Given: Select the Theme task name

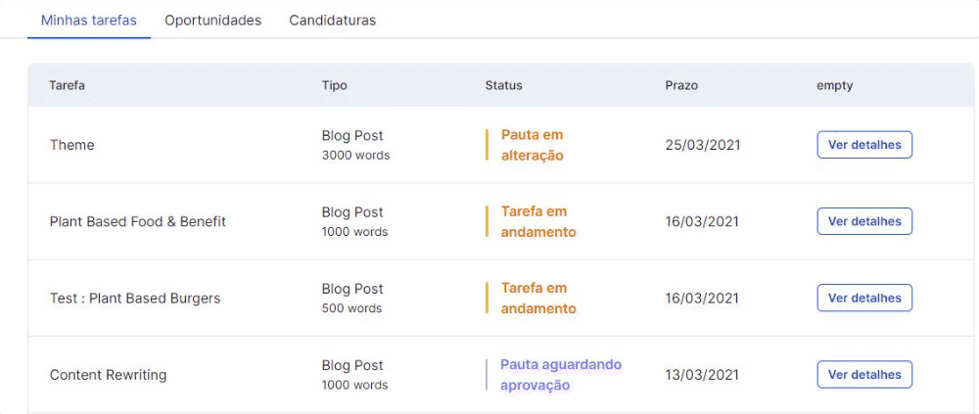Looking at the screenshot, I should tap(72, 145).
